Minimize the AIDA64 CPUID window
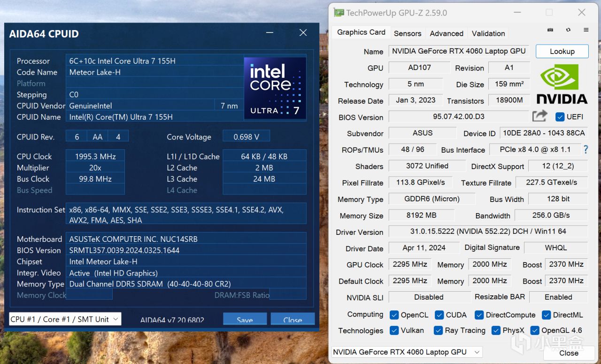Viewport: 601px width, 364px height. coord(270,33)
